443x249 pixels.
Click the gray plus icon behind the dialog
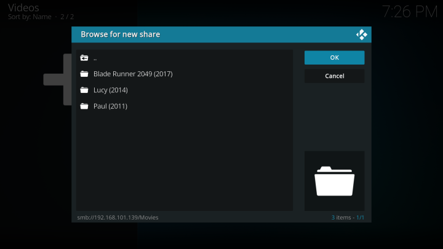click(57, 79)
